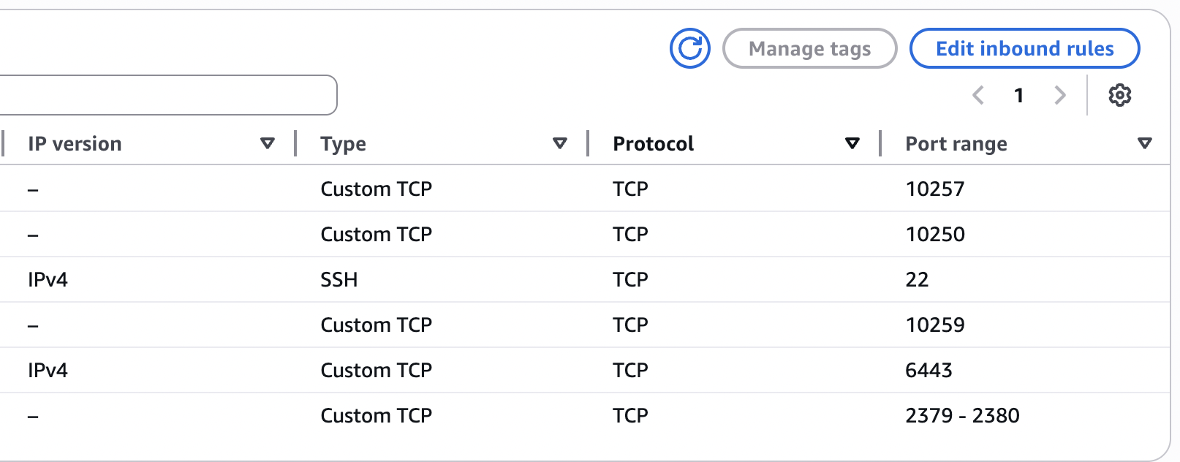1180x462 pixels.
Task: Focus the rules search filter field
Action: (x=167, y=95)
